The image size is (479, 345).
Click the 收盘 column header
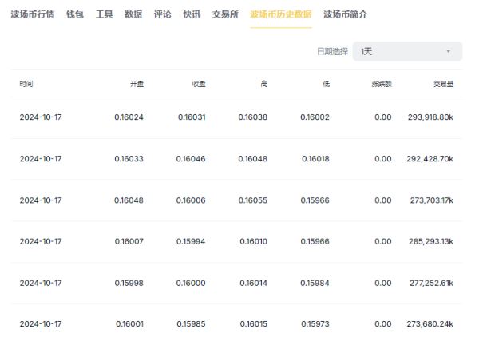199,84
